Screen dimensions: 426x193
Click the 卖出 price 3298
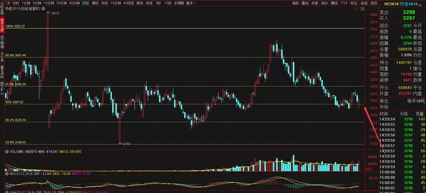409,12
